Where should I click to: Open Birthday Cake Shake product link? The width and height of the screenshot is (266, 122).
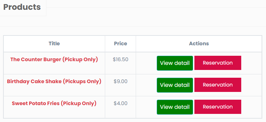tap(54, 82)
